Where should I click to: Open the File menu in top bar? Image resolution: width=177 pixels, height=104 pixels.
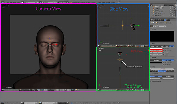[x=8, y=2]
